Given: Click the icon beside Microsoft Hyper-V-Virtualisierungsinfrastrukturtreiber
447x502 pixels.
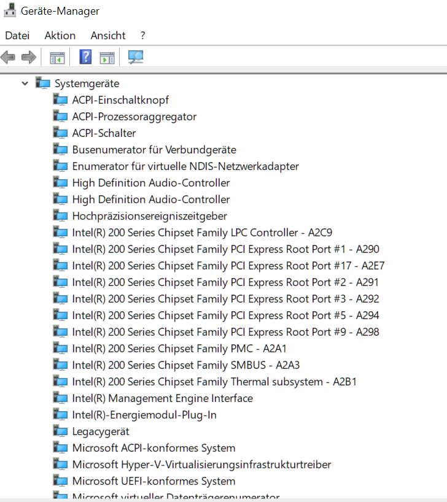Looking at the screenshot, I should pyautogui.click(x=60, y=465).
